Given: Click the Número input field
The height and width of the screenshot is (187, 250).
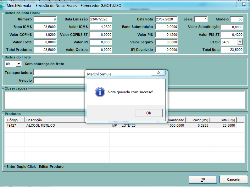Looking at the screenshot, I should tap(45, 19).
